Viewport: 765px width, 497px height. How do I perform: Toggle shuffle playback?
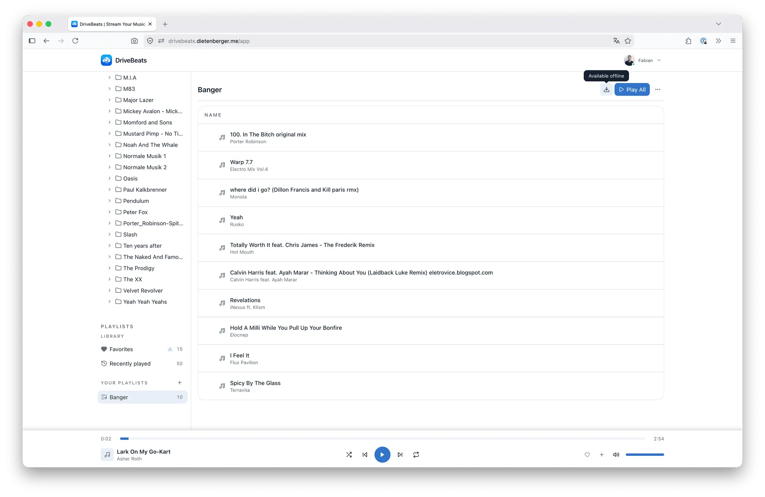[x=349, y=454]
